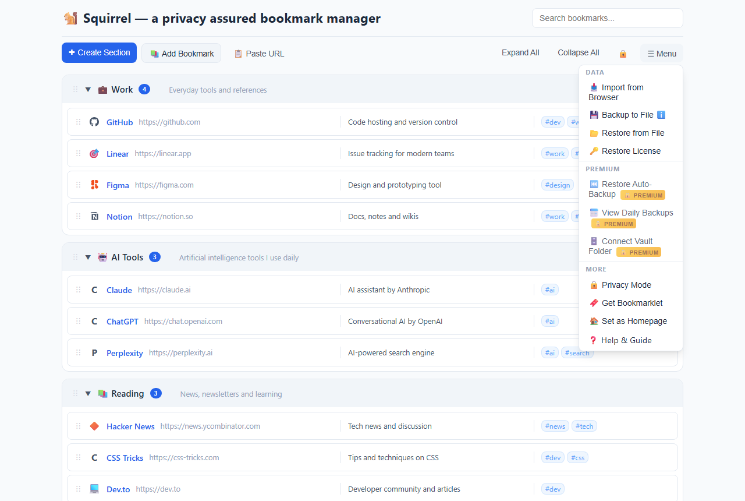
Task: Choose Restore from File in menu
Action: click(x=631, y=133)
